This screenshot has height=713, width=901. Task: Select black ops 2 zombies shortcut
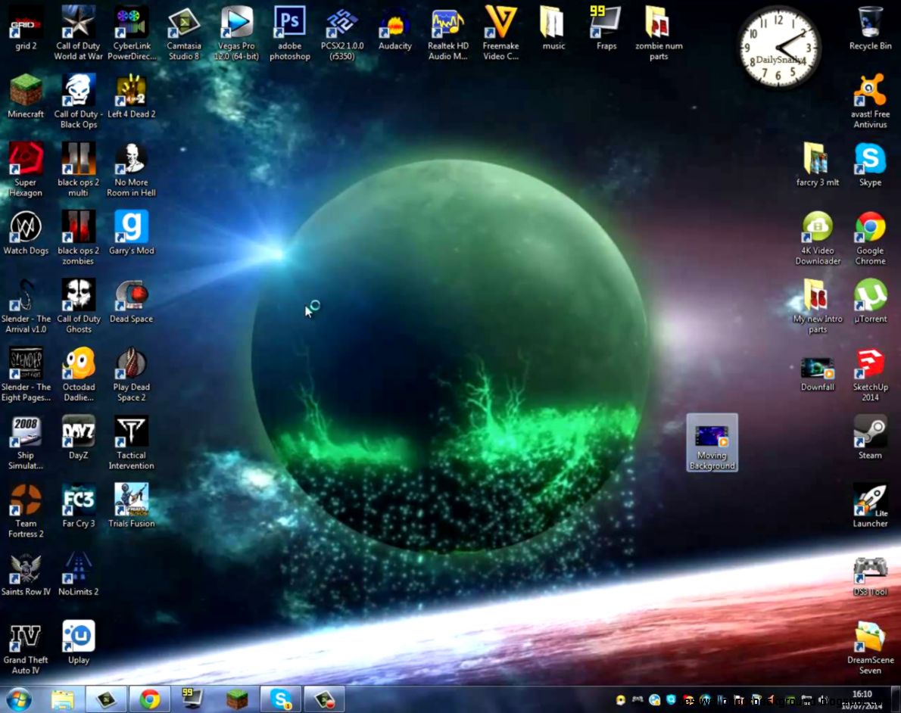78,237
